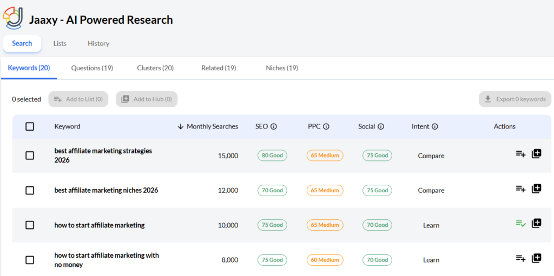The width and height of the screenshot is (554, 276).
Task: Click the '70 Good' SEO badge
Action: (272, 190)
